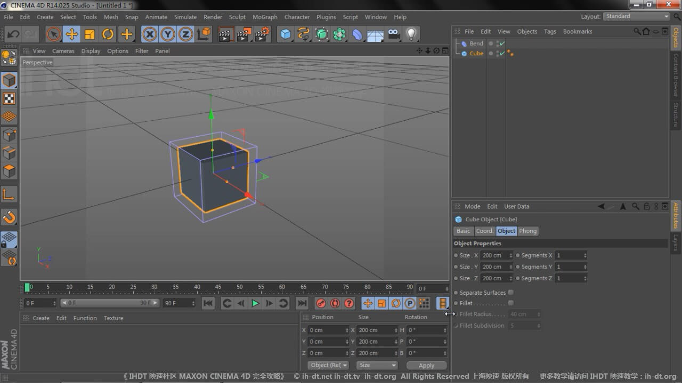Select the Cube object in Object Manager

476,54
